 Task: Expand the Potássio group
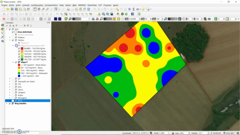pyautogui.click(x=10, y=37)
